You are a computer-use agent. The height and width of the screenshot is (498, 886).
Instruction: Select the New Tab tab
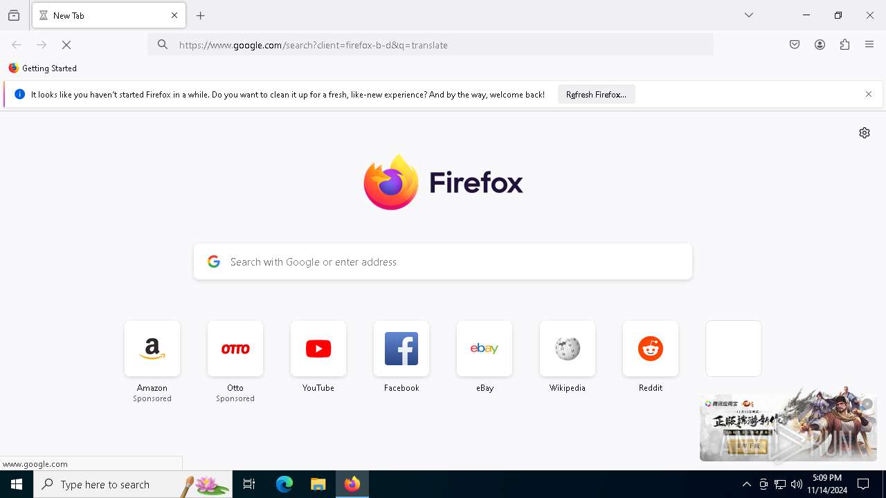tap(109, 15)
